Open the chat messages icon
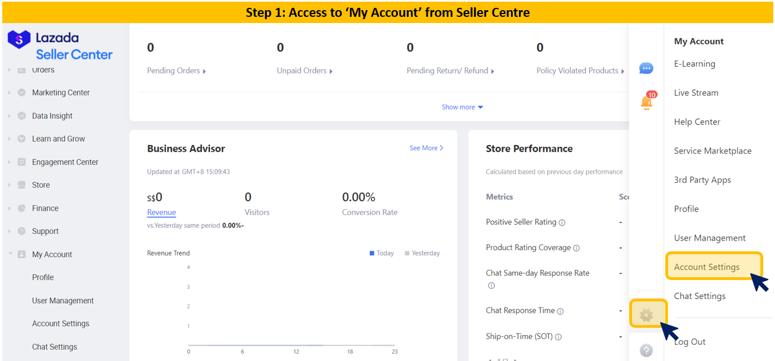 point(646,69)
